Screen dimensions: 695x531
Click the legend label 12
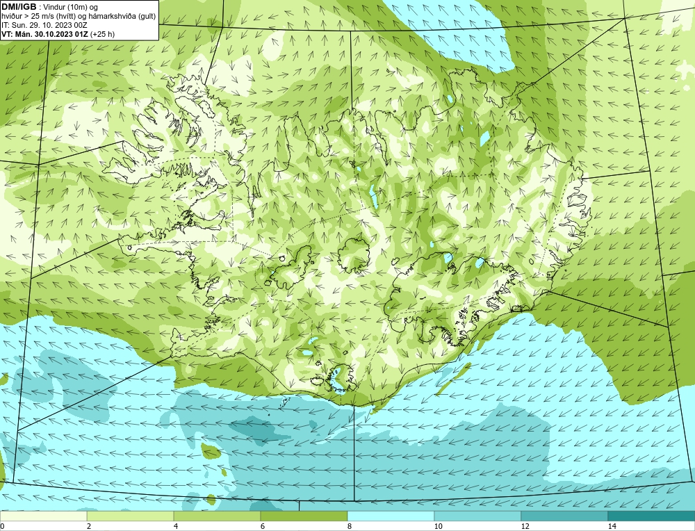(525, 526)
